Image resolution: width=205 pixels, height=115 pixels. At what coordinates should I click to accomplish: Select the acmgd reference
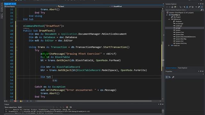178,28
